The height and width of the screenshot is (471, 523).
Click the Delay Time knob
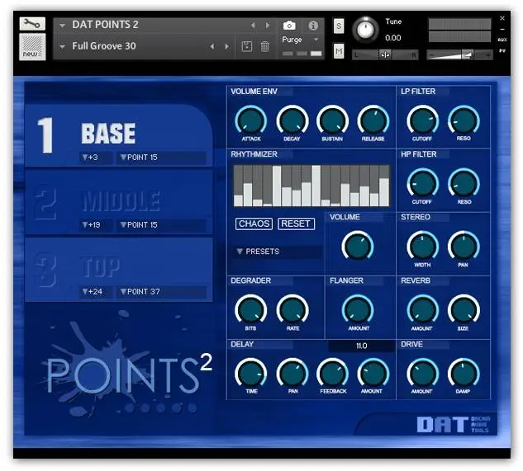pos(251,374)
